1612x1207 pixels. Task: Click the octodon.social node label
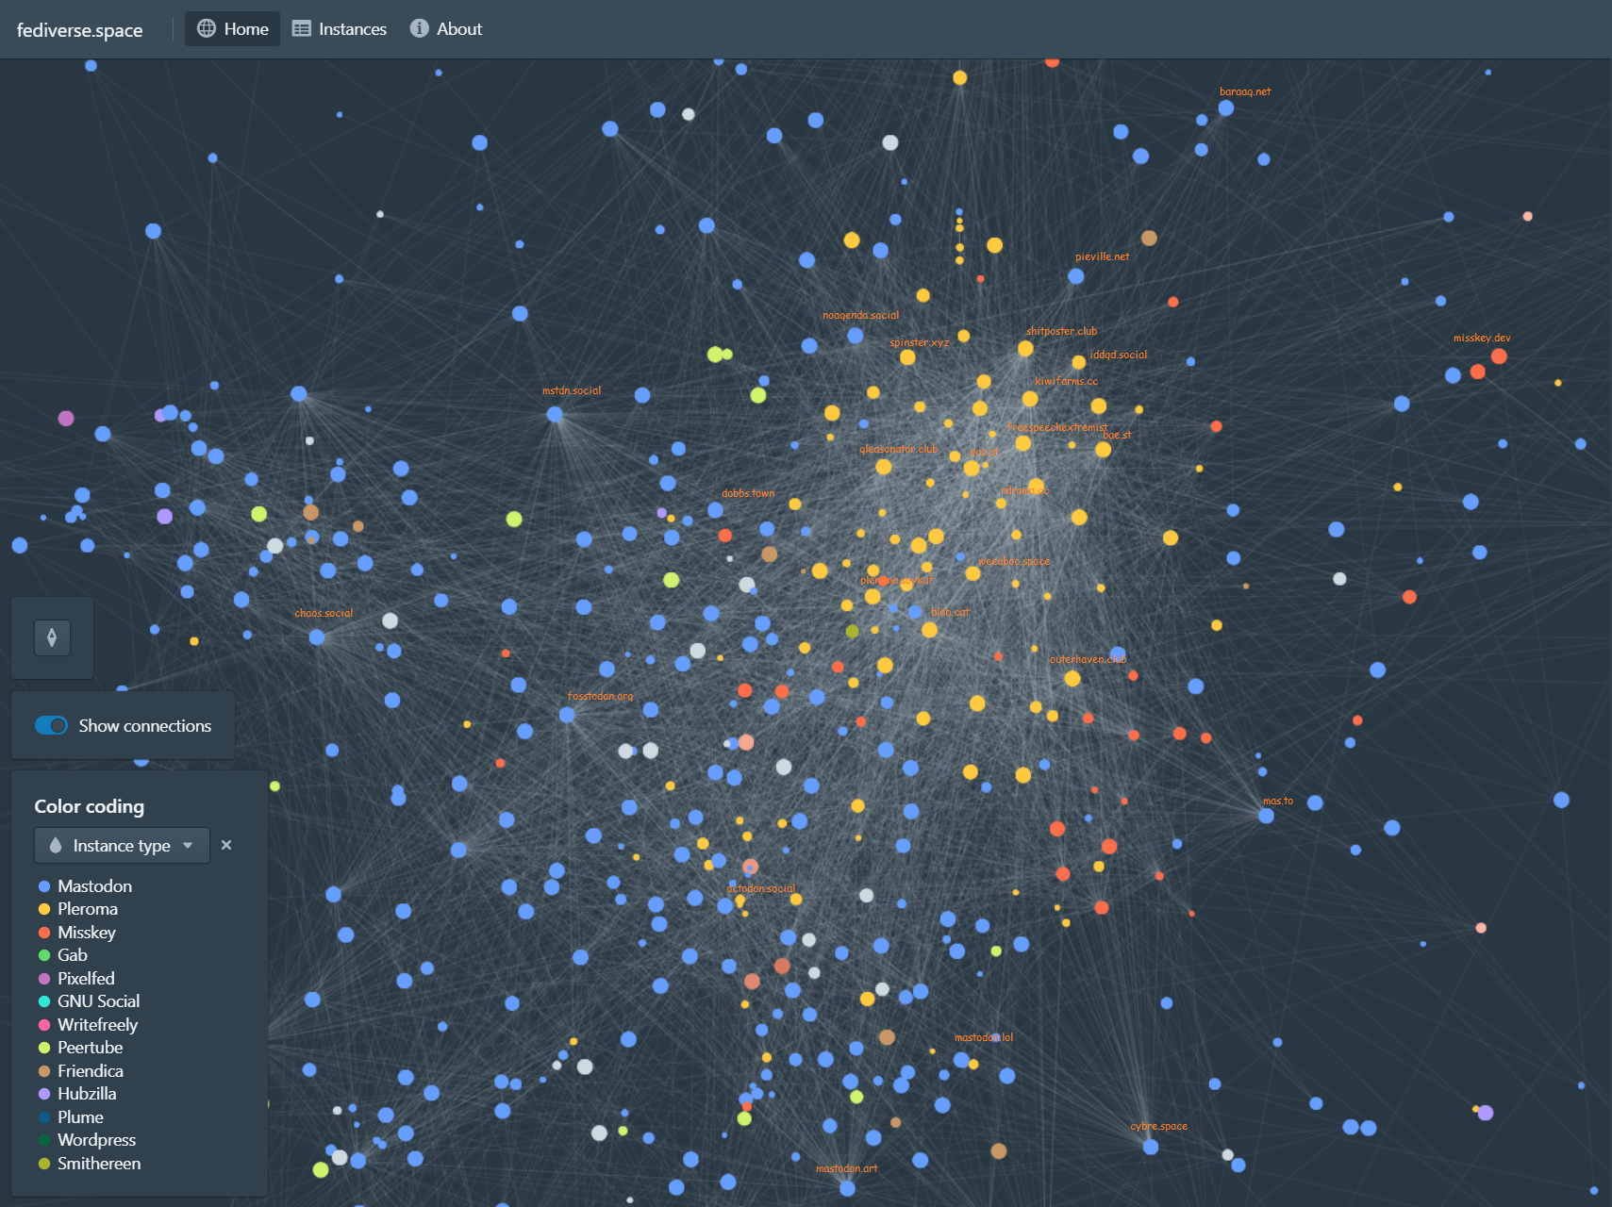pyautogui.click(x=760, y=888)
